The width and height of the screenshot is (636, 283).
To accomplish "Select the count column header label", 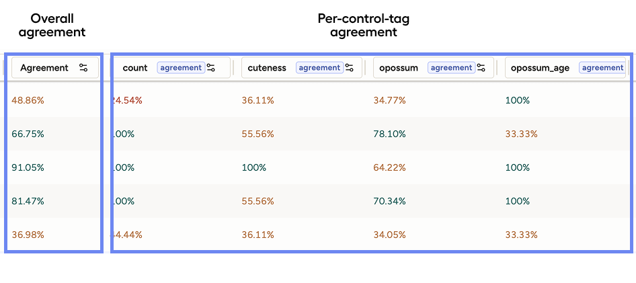I will pyautogui.click(x=135, y=68).
